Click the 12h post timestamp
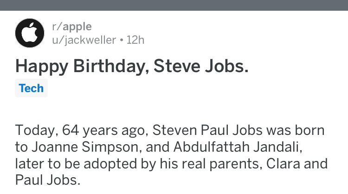The width and height of the screenshot is (348, 194). [135, 40]
